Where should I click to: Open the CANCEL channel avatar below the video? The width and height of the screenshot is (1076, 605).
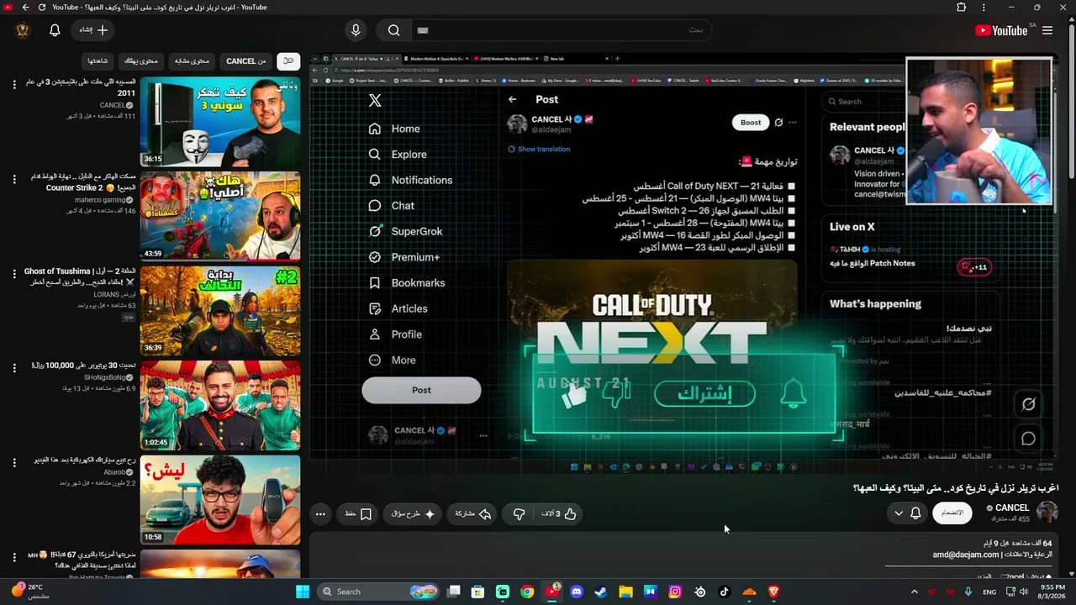[x=1047, y=512]
